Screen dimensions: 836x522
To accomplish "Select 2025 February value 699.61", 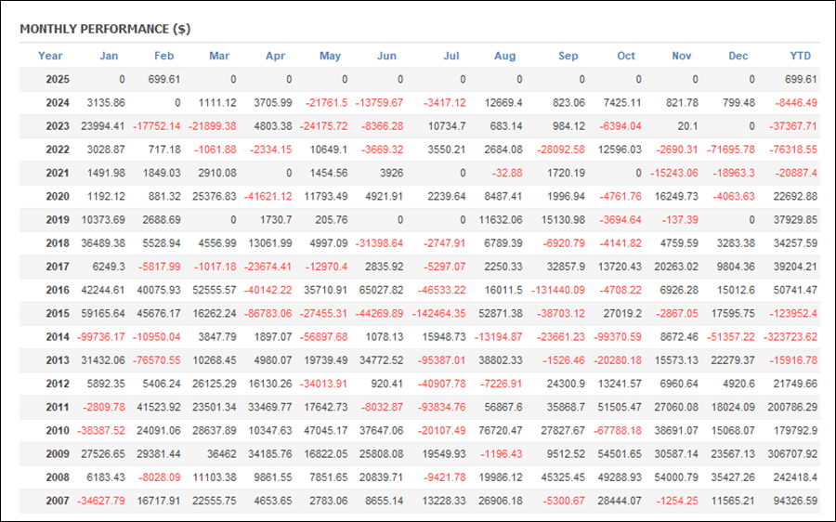I will (164, 80).
